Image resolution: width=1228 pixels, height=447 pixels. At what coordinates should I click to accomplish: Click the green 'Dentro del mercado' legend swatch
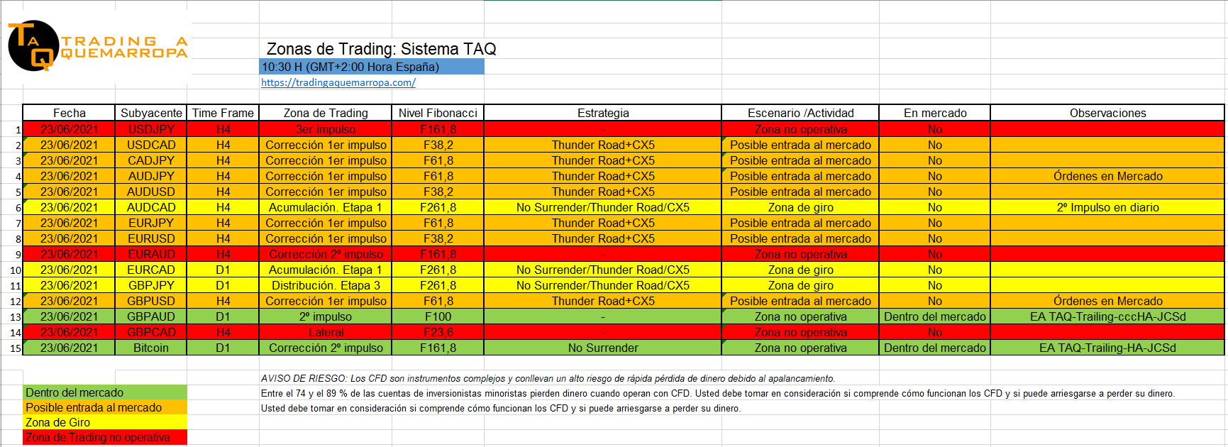pos(105,392)
